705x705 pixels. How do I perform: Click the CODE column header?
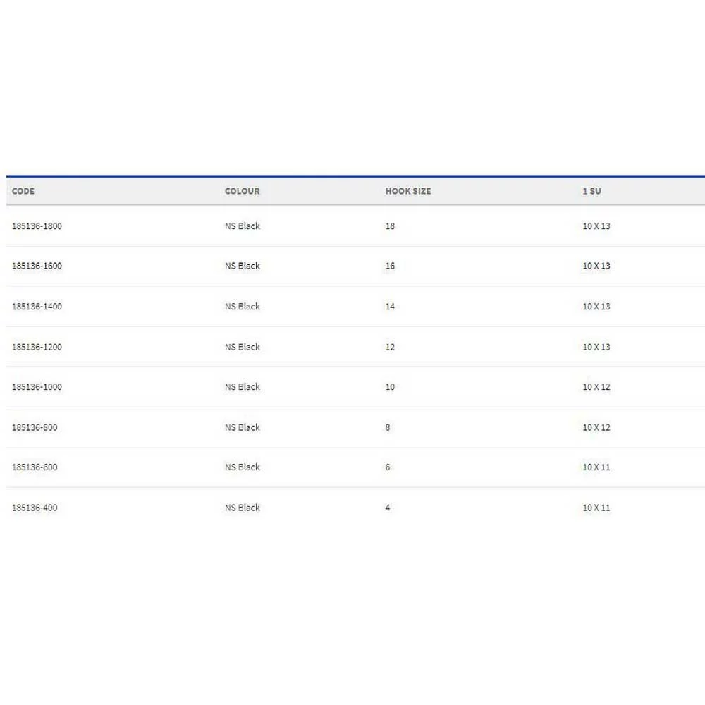point(23,191)
